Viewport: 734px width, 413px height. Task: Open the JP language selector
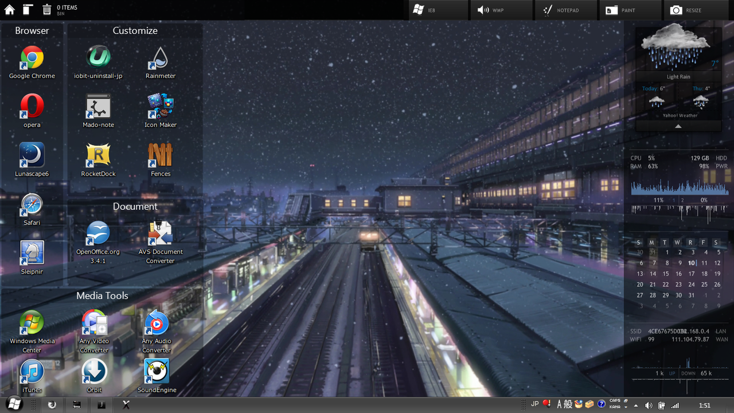click(x=535, y=404)
